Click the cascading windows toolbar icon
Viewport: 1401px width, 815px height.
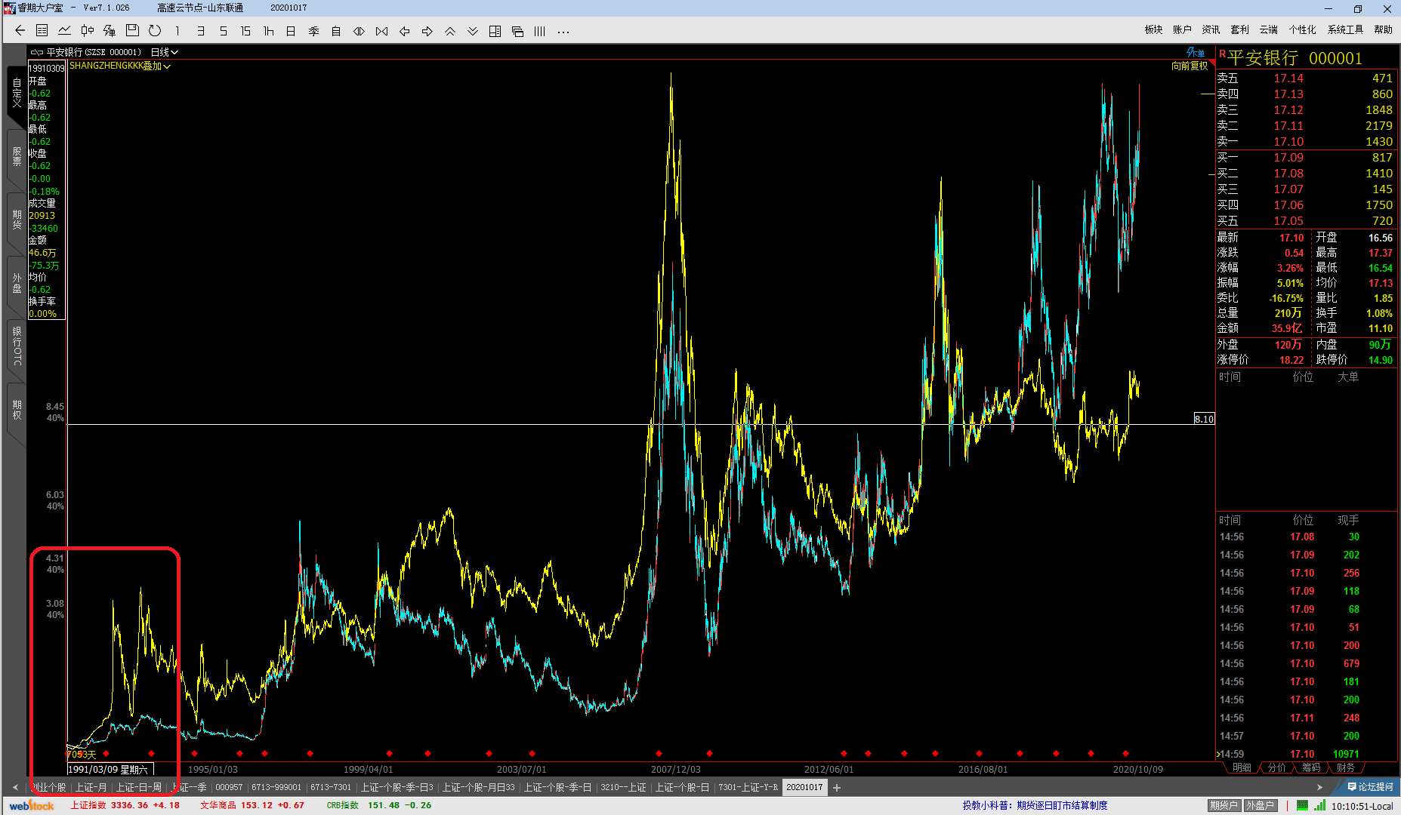(517, 31)
